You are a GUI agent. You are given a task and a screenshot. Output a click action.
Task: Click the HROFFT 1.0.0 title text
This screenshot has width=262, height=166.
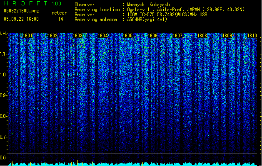click(32, 3)
